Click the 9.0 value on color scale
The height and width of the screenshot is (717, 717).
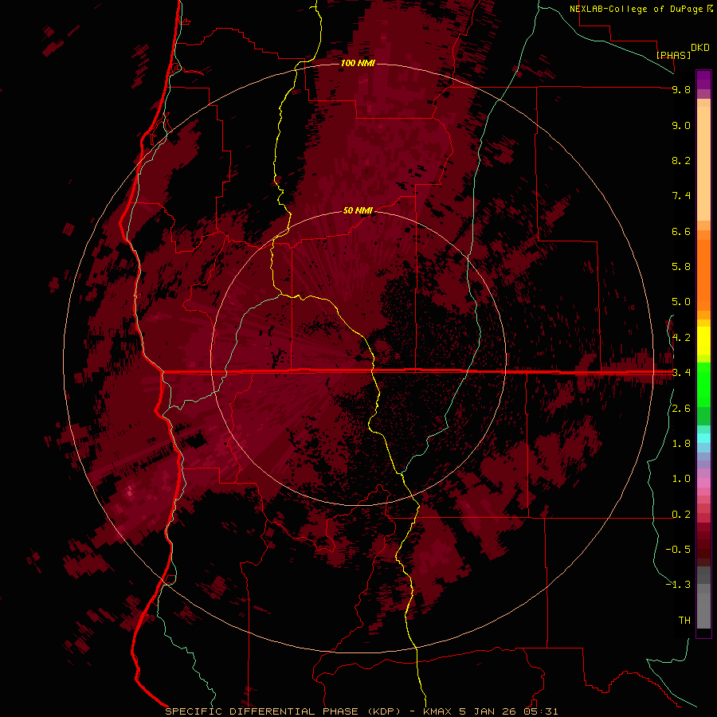point(681,125)
